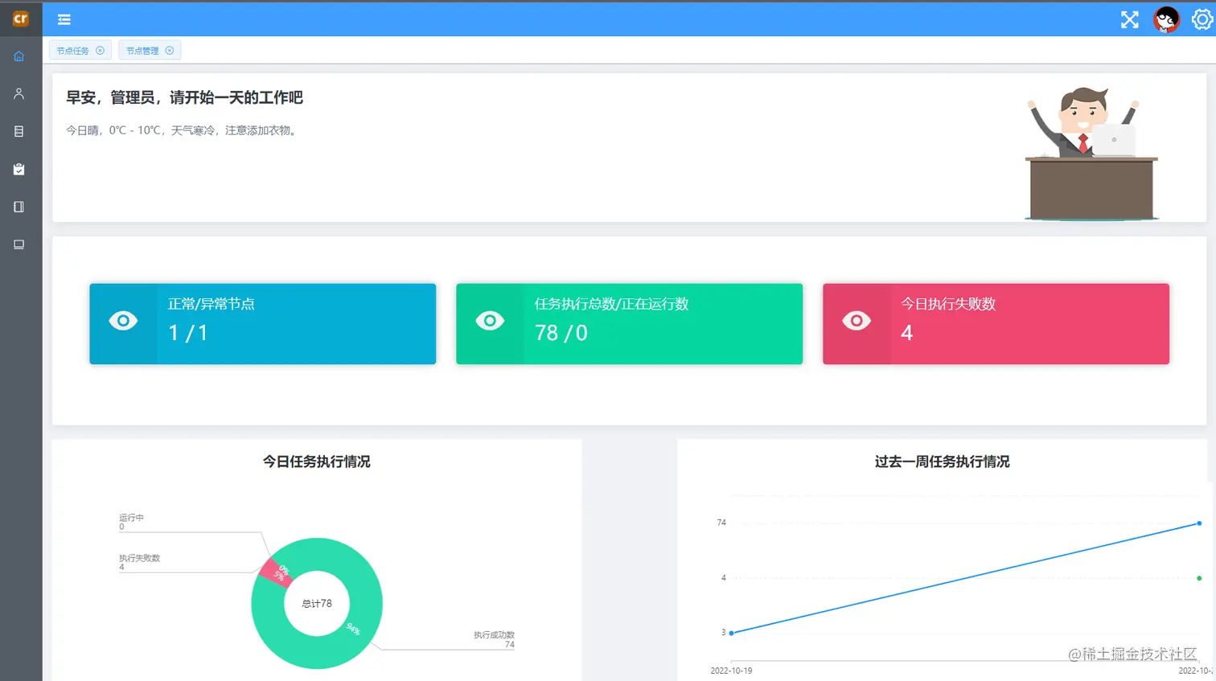
Task: Click the eye icon on 任务执行总数 card
Action: pyautogui.click(x=489, y=320)
